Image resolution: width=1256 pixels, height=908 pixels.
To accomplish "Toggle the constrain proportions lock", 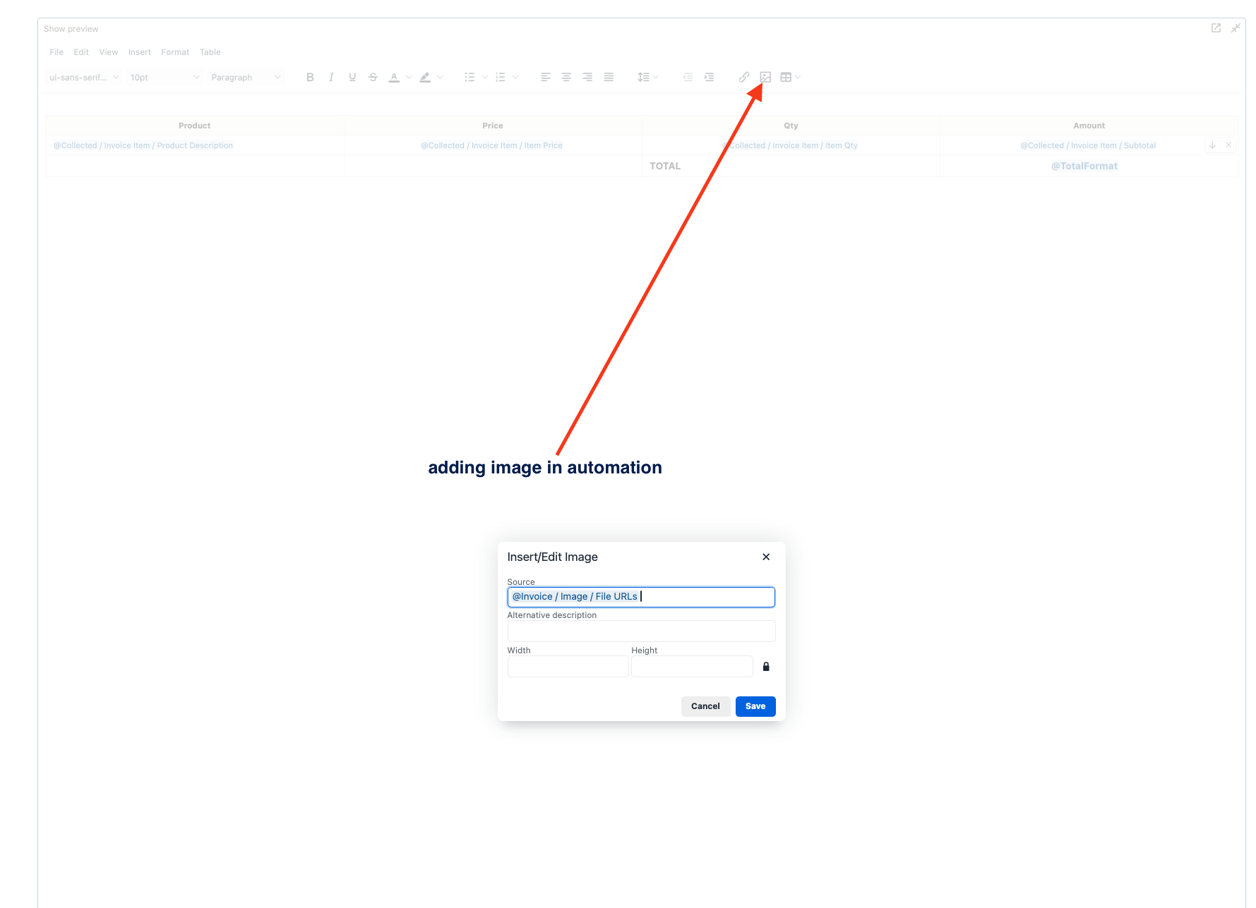I will pos(766,667).
